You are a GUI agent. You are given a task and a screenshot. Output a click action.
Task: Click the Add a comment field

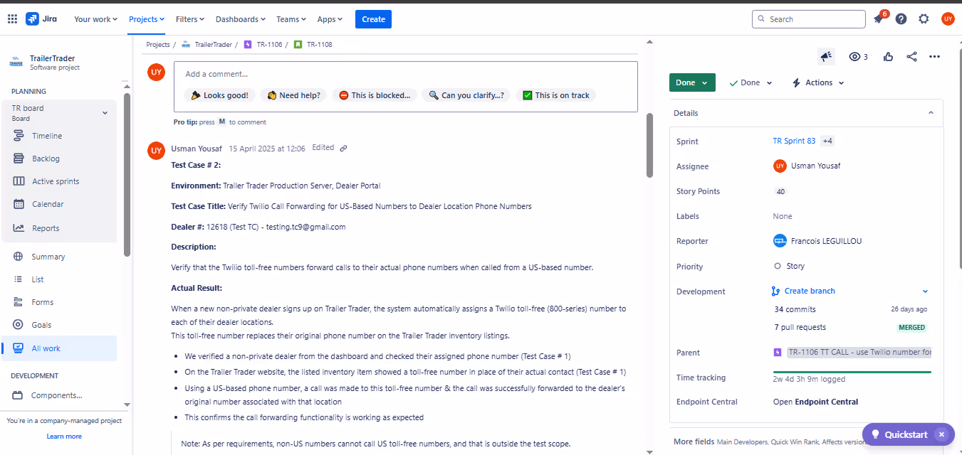click(x=405, y=74)
